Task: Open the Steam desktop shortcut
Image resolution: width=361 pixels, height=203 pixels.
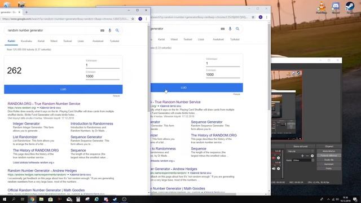Action: [x=350, y=7]
